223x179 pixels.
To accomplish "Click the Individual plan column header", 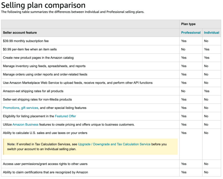I will [211, 33].
